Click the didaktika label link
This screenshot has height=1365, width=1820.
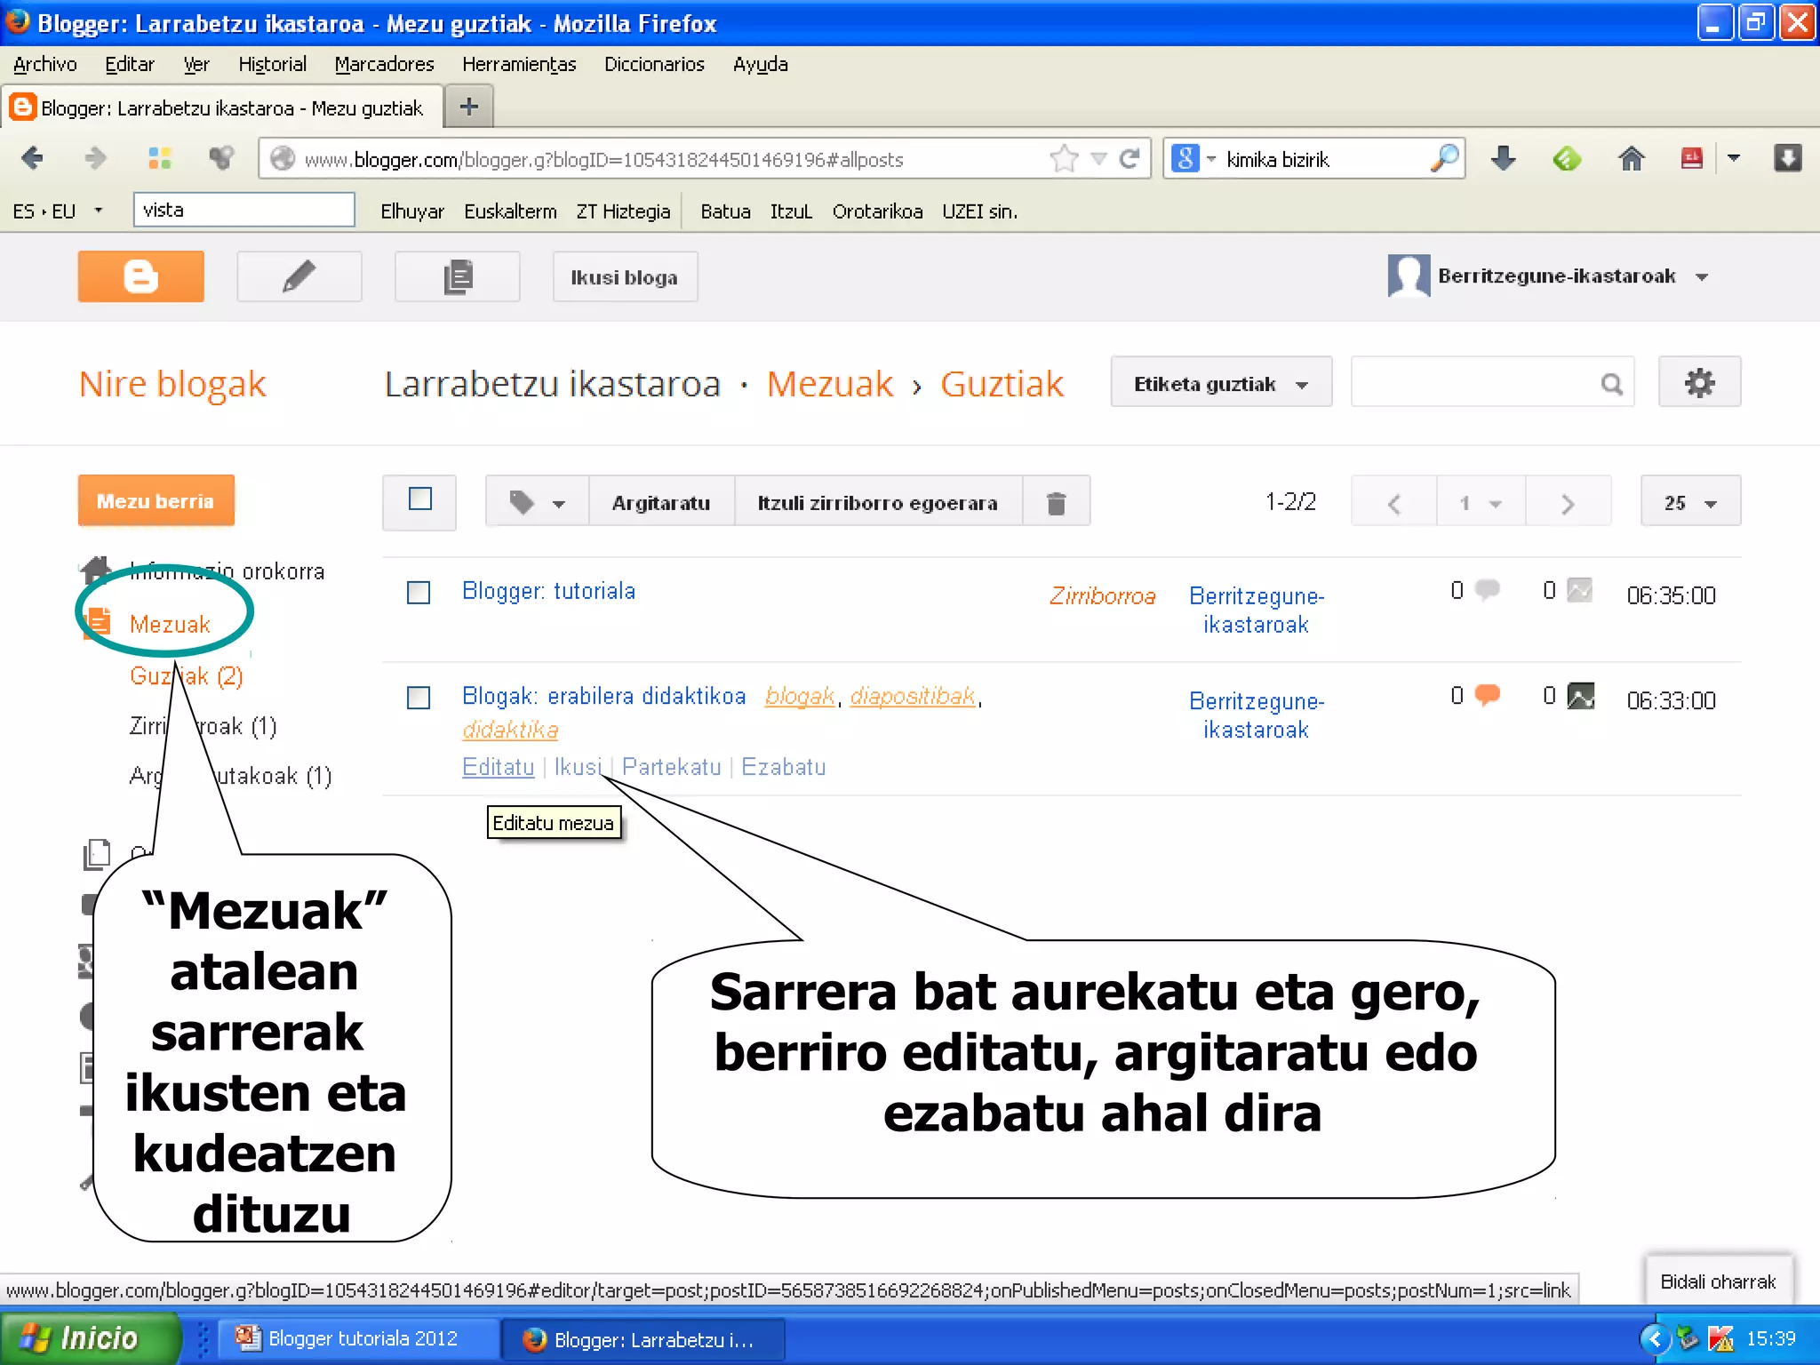pyautogui.click(x=510, y=730)
